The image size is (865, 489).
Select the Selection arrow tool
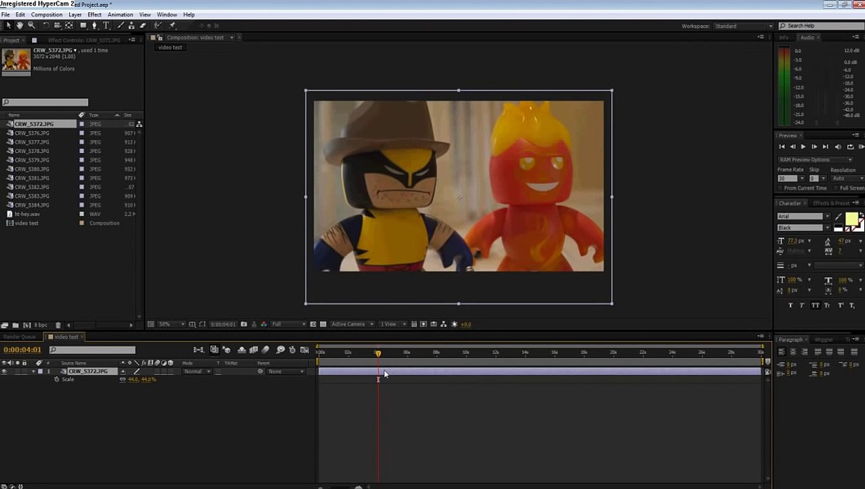[x=9, y=26]
